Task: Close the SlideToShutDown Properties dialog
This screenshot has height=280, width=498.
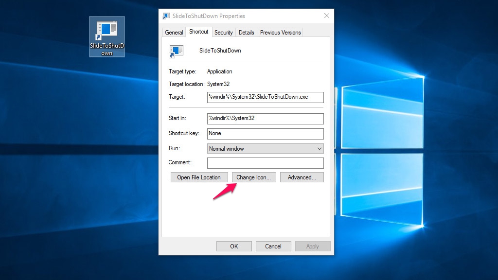Action: click(x=326, y=16)
